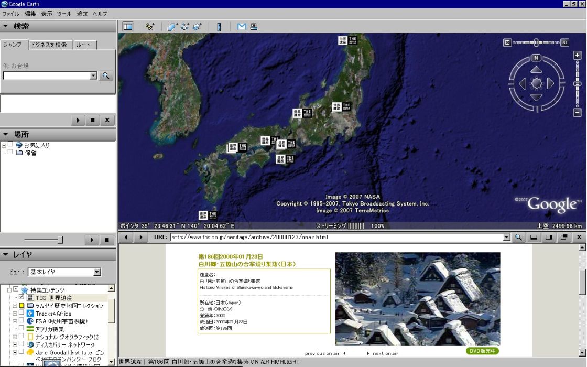Toggle ラムゼイ歴史地図コレクション layer checkbox
The width and height of the screenshot is (587, 367).
[21, 305]
